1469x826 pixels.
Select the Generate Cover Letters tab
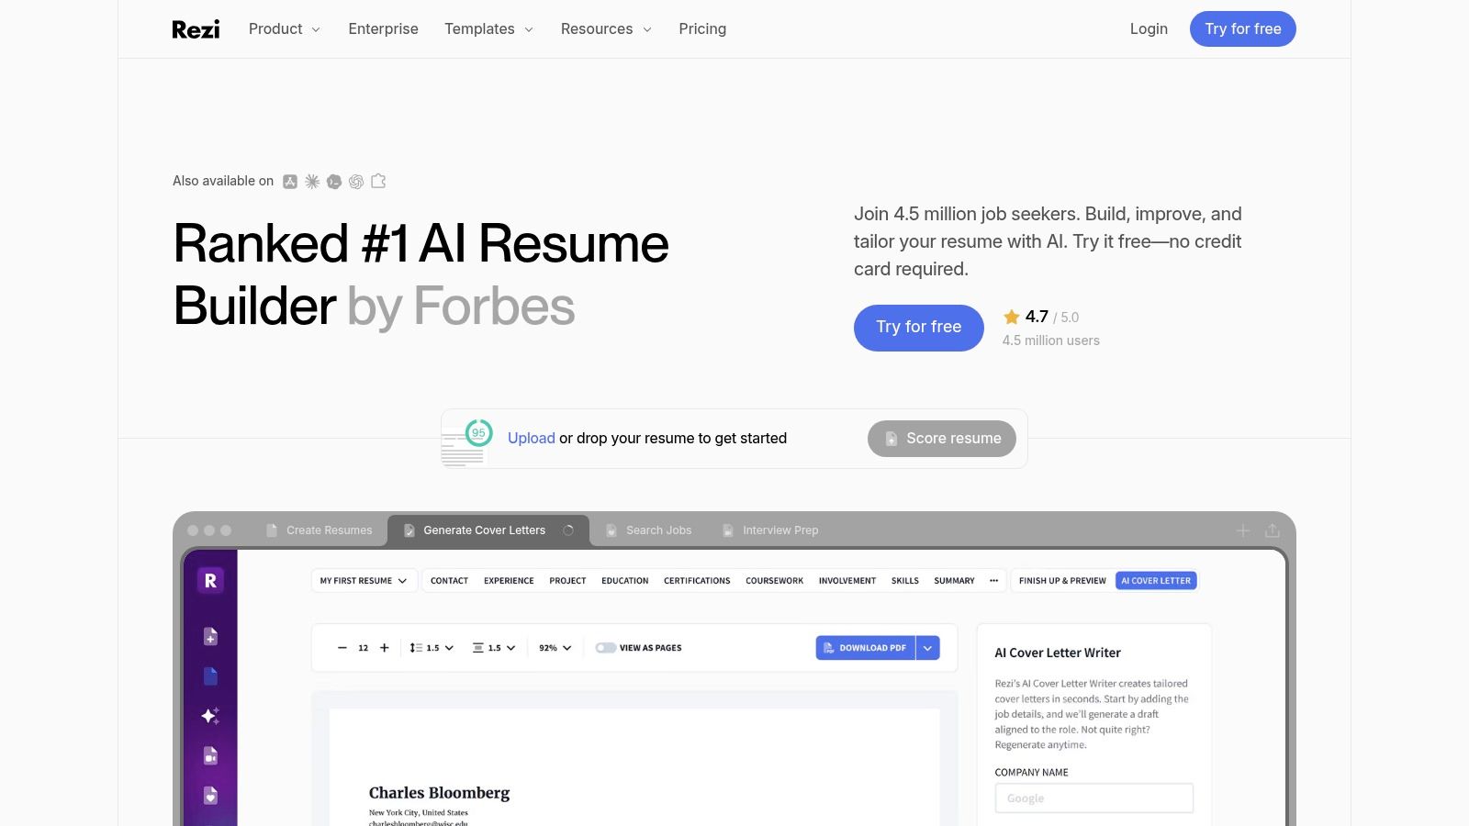(x=488, y=530)
